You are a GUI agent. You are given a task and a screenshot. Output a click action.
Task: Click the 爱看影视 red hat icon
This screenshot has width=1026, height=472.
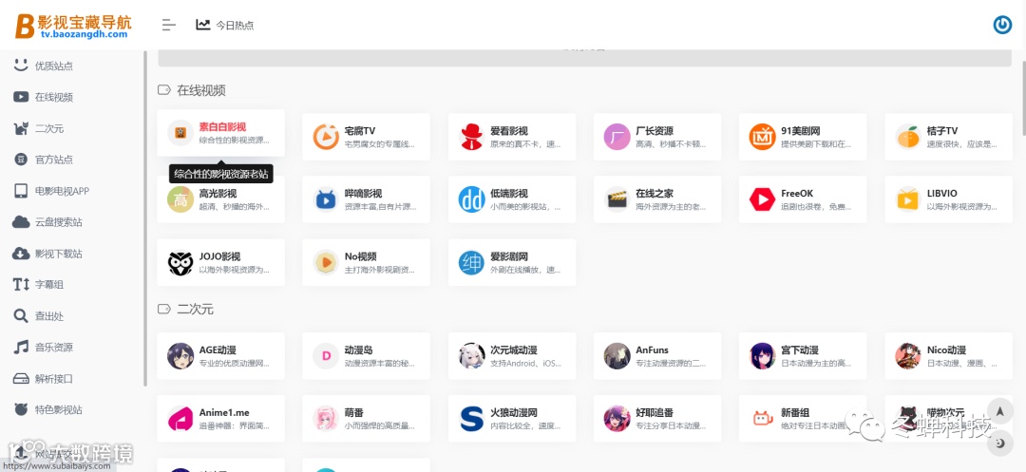pyautogui.click(x=471, y=137)
